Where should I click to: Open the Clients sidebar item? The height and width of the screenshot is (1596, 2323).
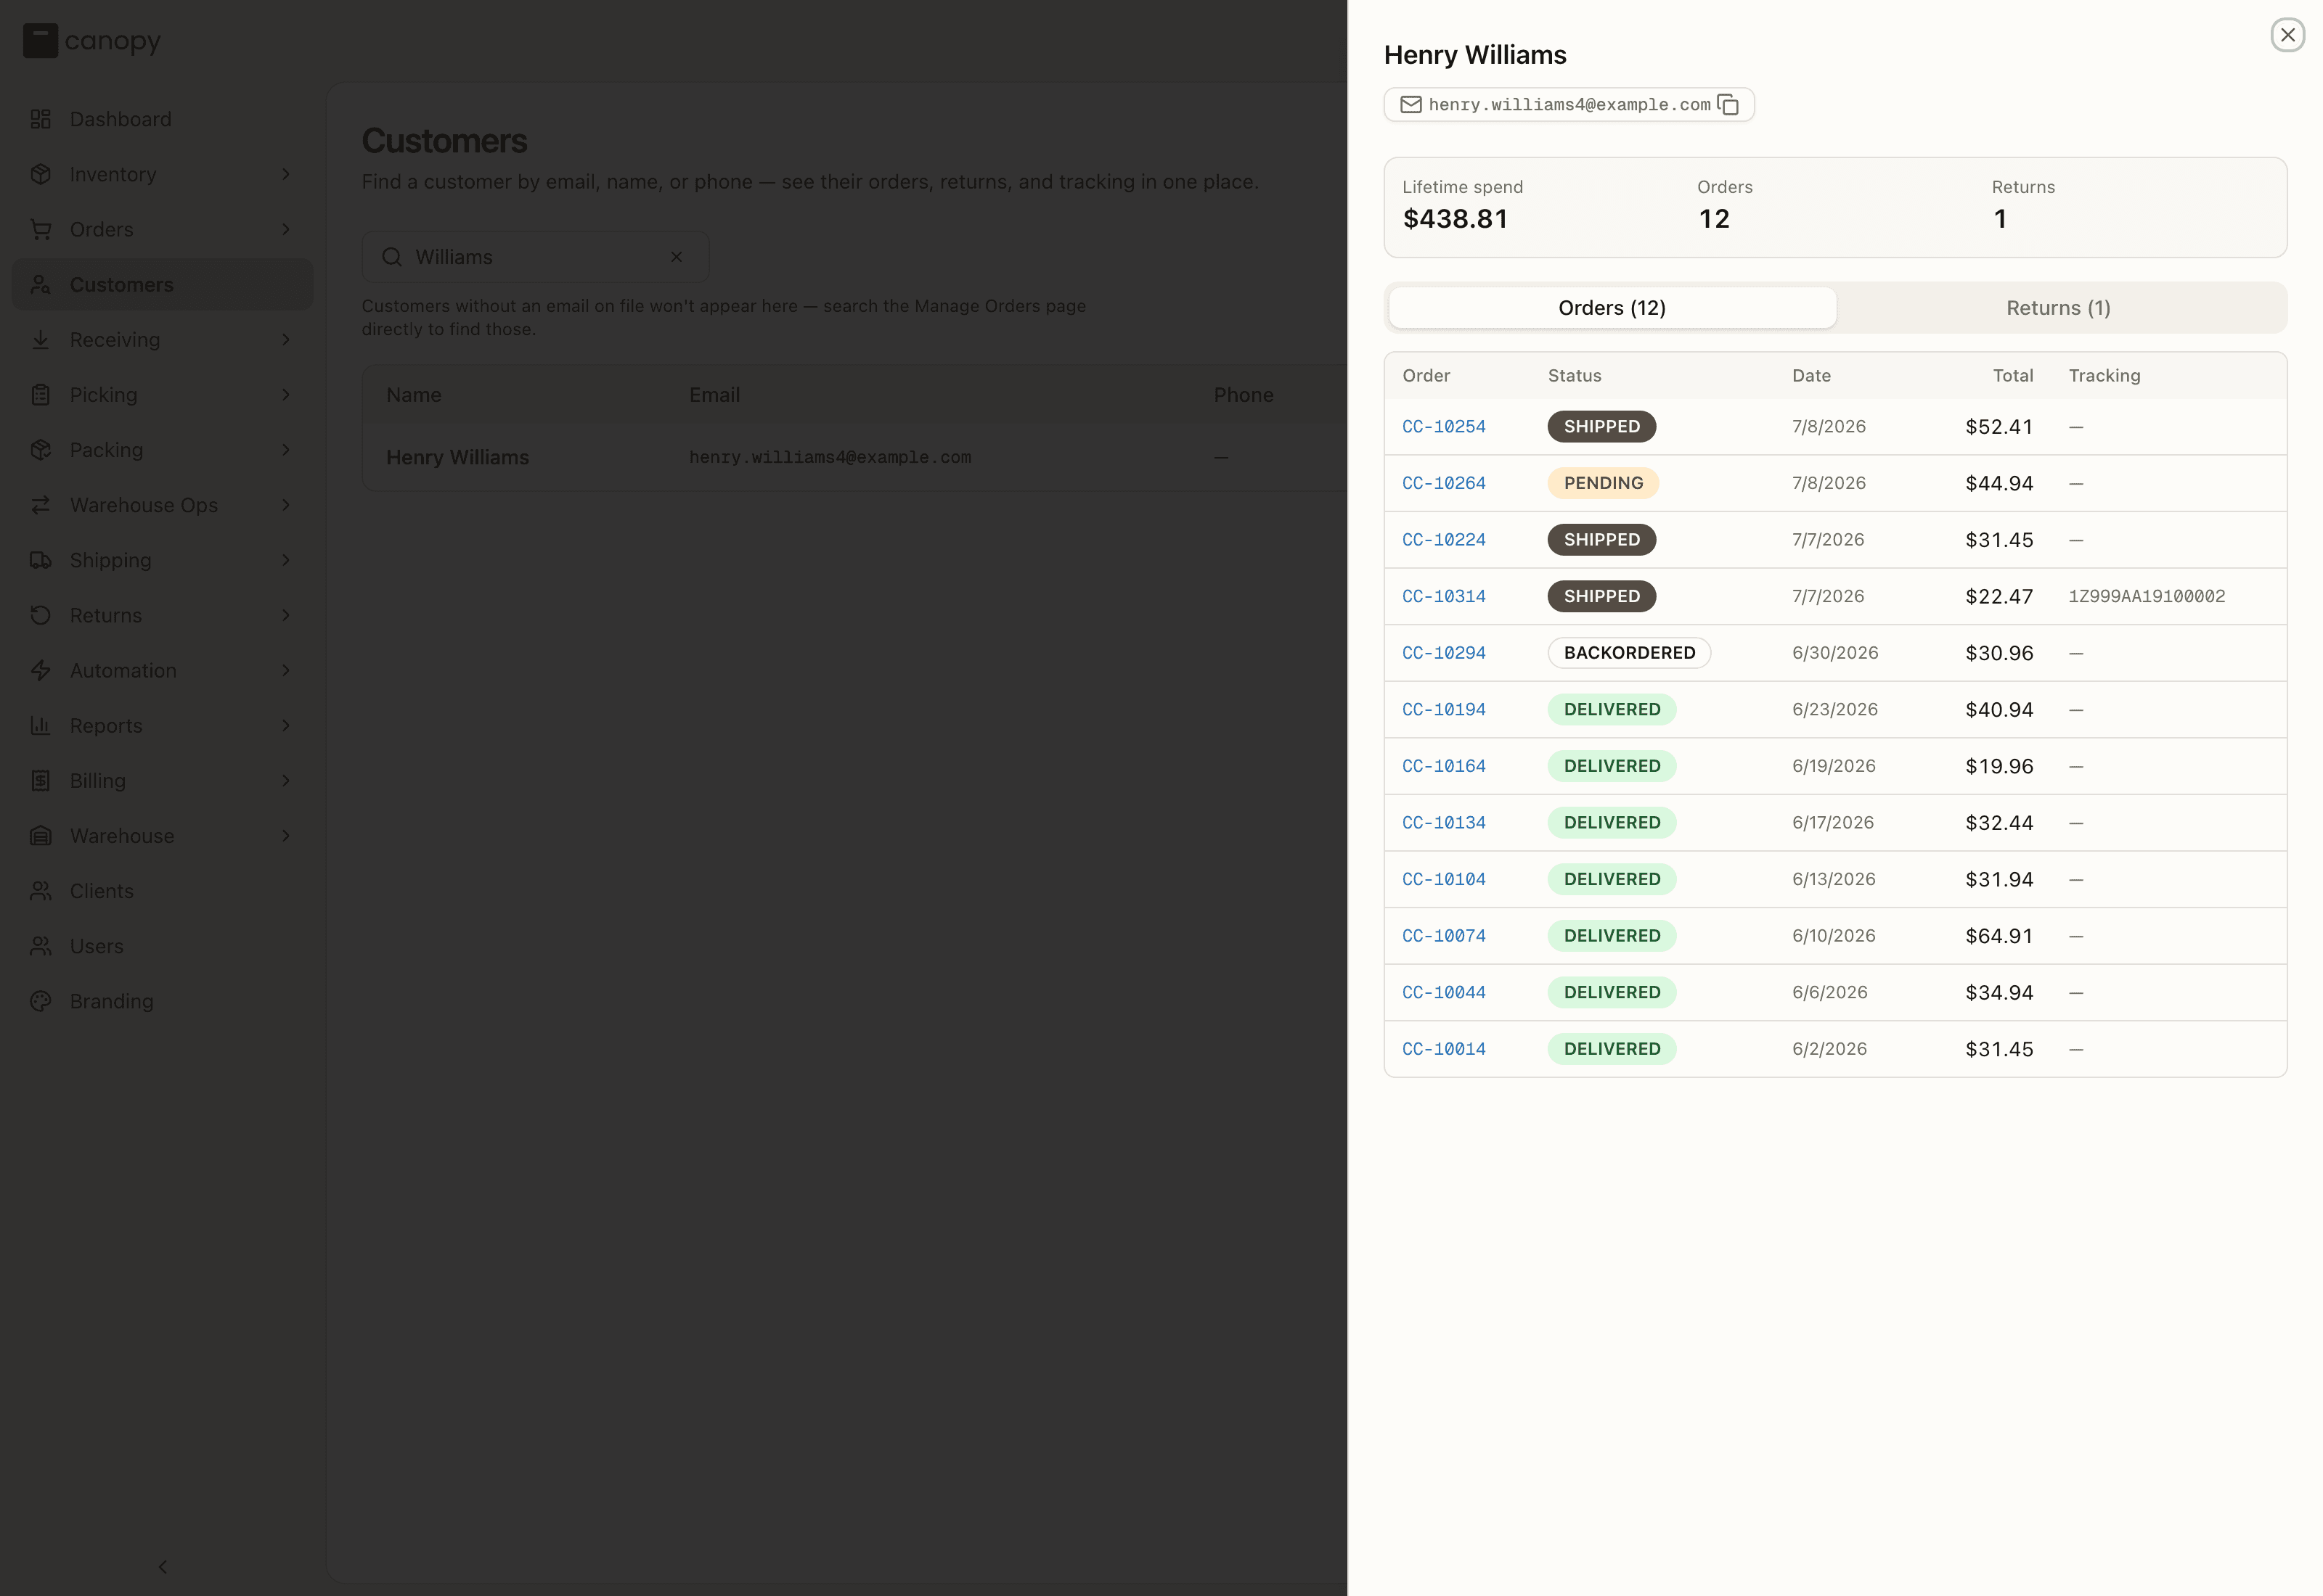[162, 891]
